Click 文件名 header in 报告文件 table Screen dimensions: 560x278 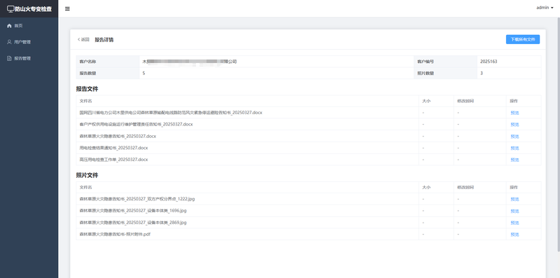[x=85, y=101]
